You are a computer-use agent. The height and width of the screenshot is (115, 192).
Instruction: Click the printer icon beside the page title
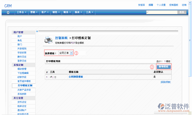click(x=48, y=40)
